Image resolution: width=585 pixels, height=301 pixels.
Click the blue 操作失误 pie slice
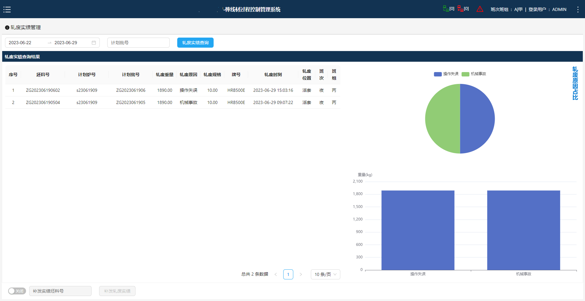pos(477,119)
